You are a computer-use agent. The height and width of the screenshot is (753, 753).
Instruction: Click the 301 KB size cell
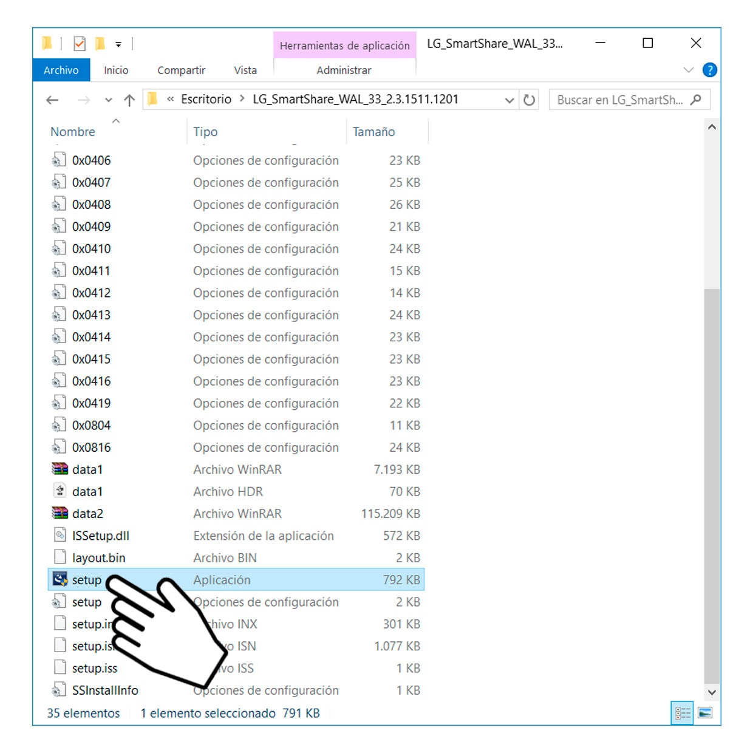(x=401, y=624)
